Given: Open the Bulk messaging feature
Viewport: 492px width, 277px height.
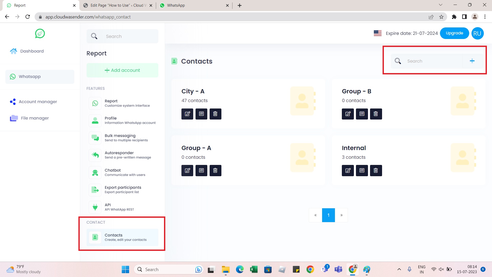Looking at the screenshot, I should coord(120,138).
